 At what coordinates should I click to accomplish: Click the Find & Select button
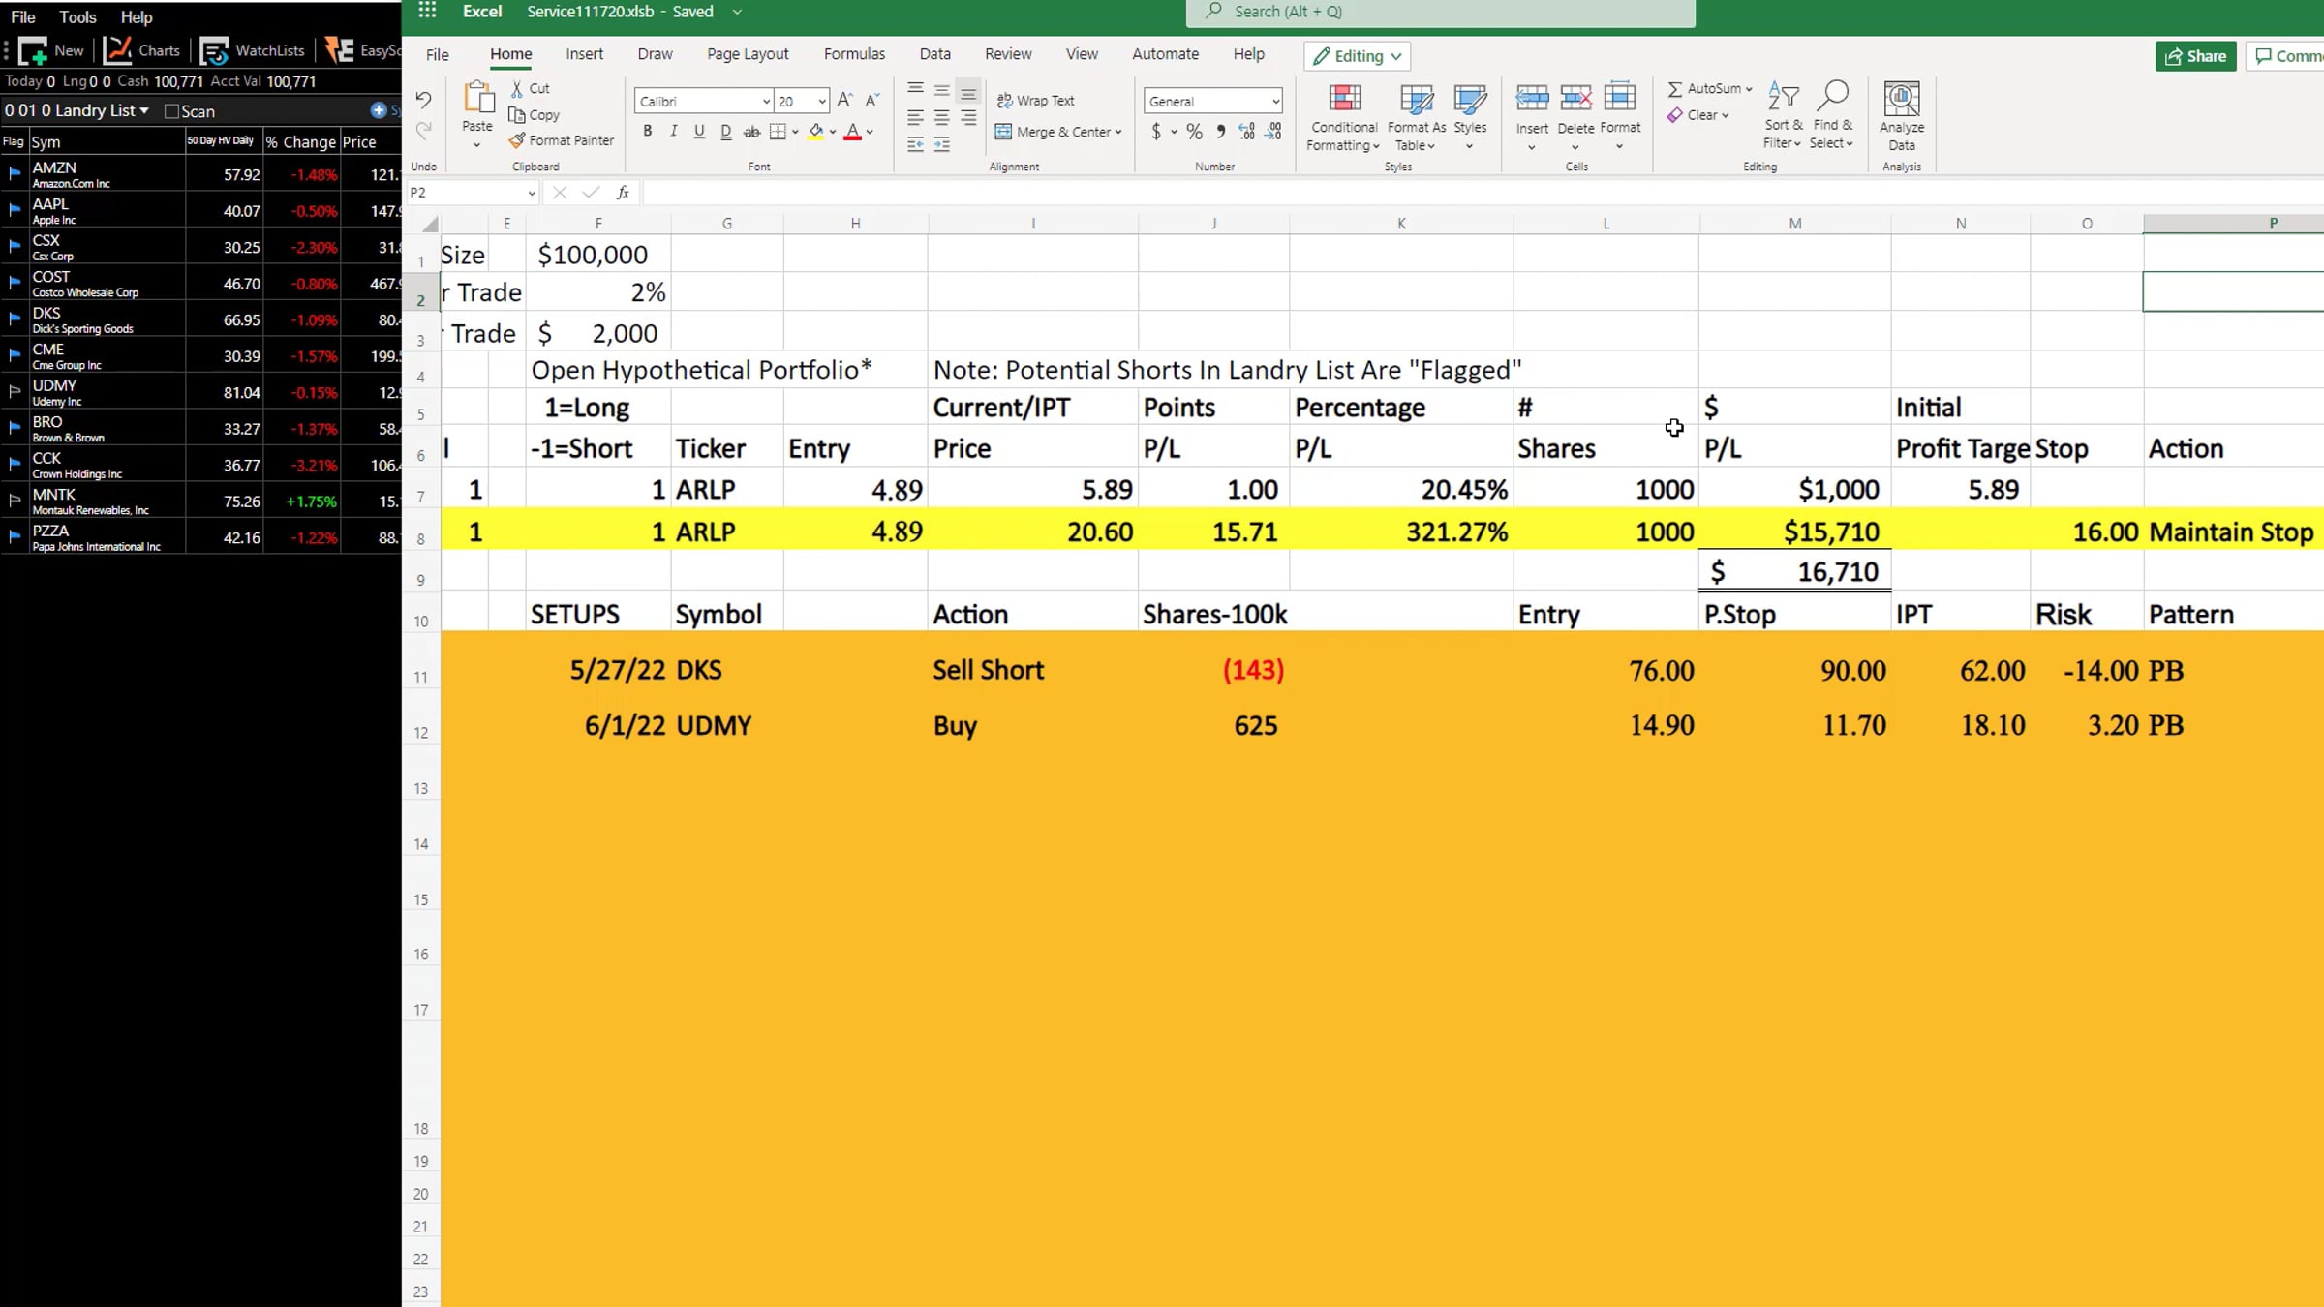tap(1832, 115)
